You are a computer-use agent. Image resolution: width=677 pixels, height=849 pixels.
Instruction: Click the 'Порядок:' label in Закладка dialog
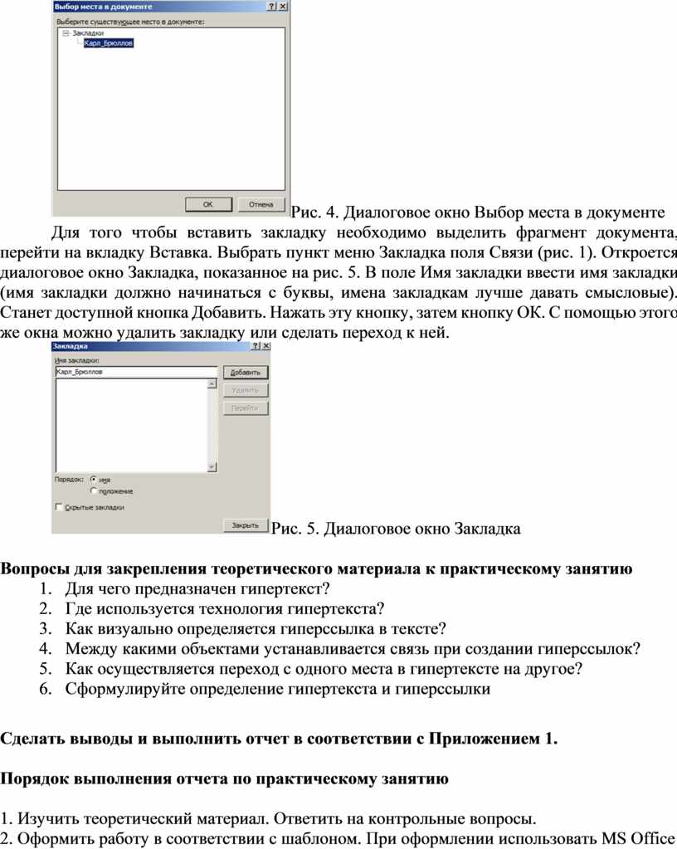(x=69, y=479)
